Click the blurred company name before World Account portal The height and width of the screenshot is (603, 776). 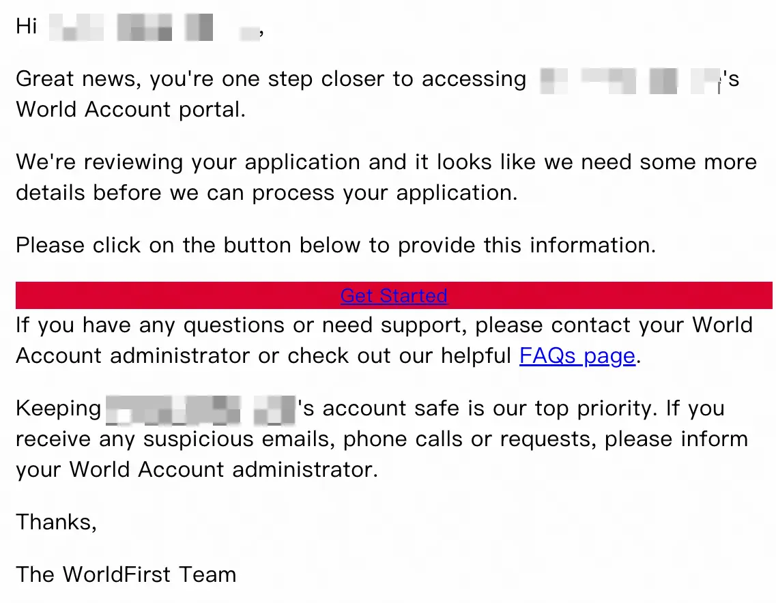pos(629,80)
